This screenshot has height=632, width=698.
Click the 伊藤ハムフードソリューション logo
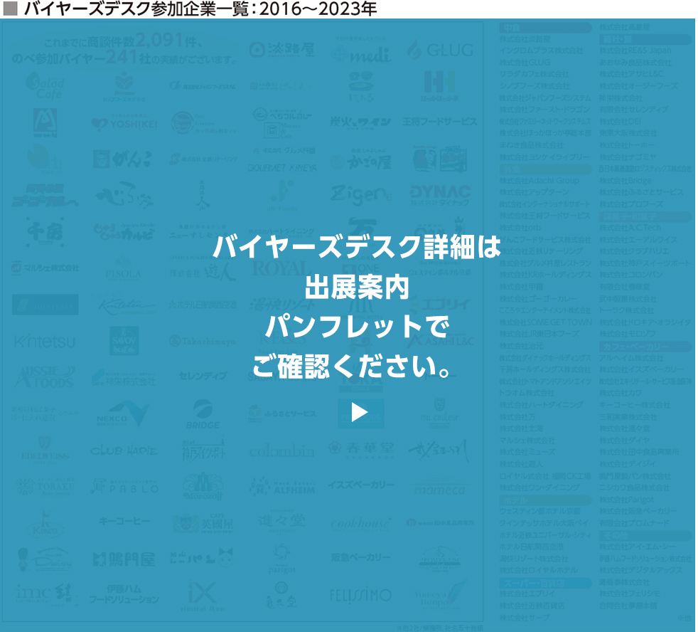[124, 594]
